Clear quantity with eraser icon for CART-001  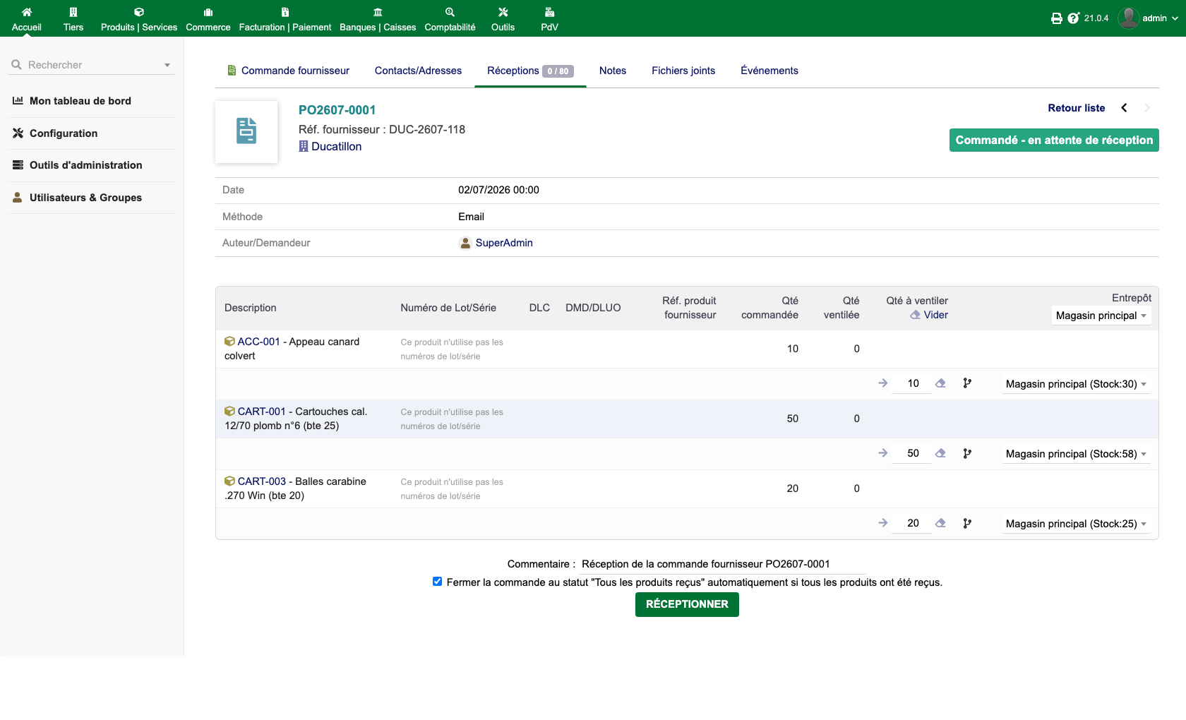coord(940,453)
